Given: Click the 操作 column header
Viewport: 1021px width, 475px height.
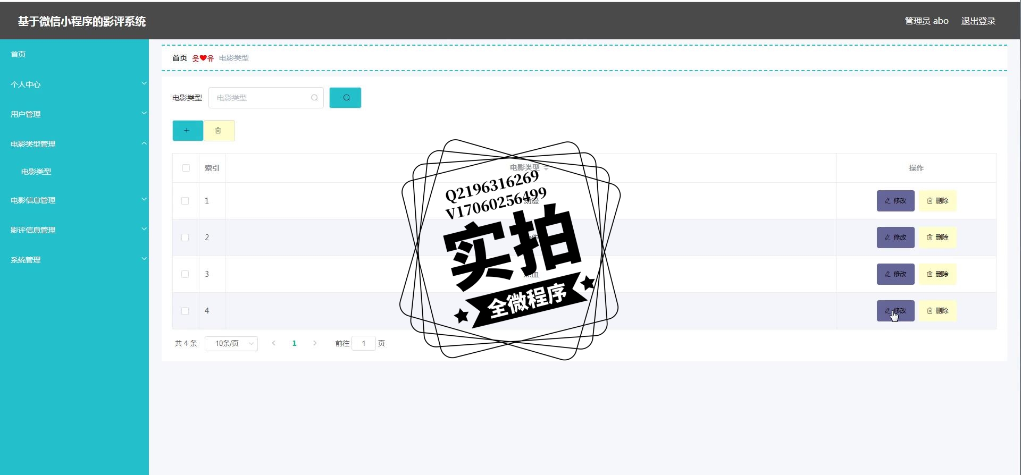Looking at the screenshot, I should pyautogui.click(x=916, y=168).
